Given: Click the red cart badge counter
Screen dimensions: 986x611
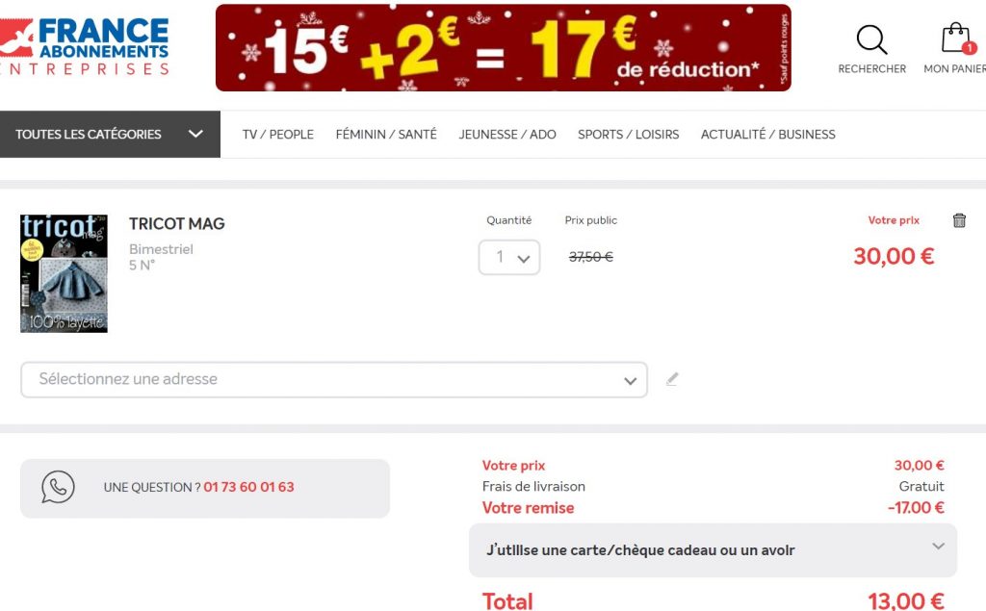Looking at the screenshot, I should tap(969, 48).
